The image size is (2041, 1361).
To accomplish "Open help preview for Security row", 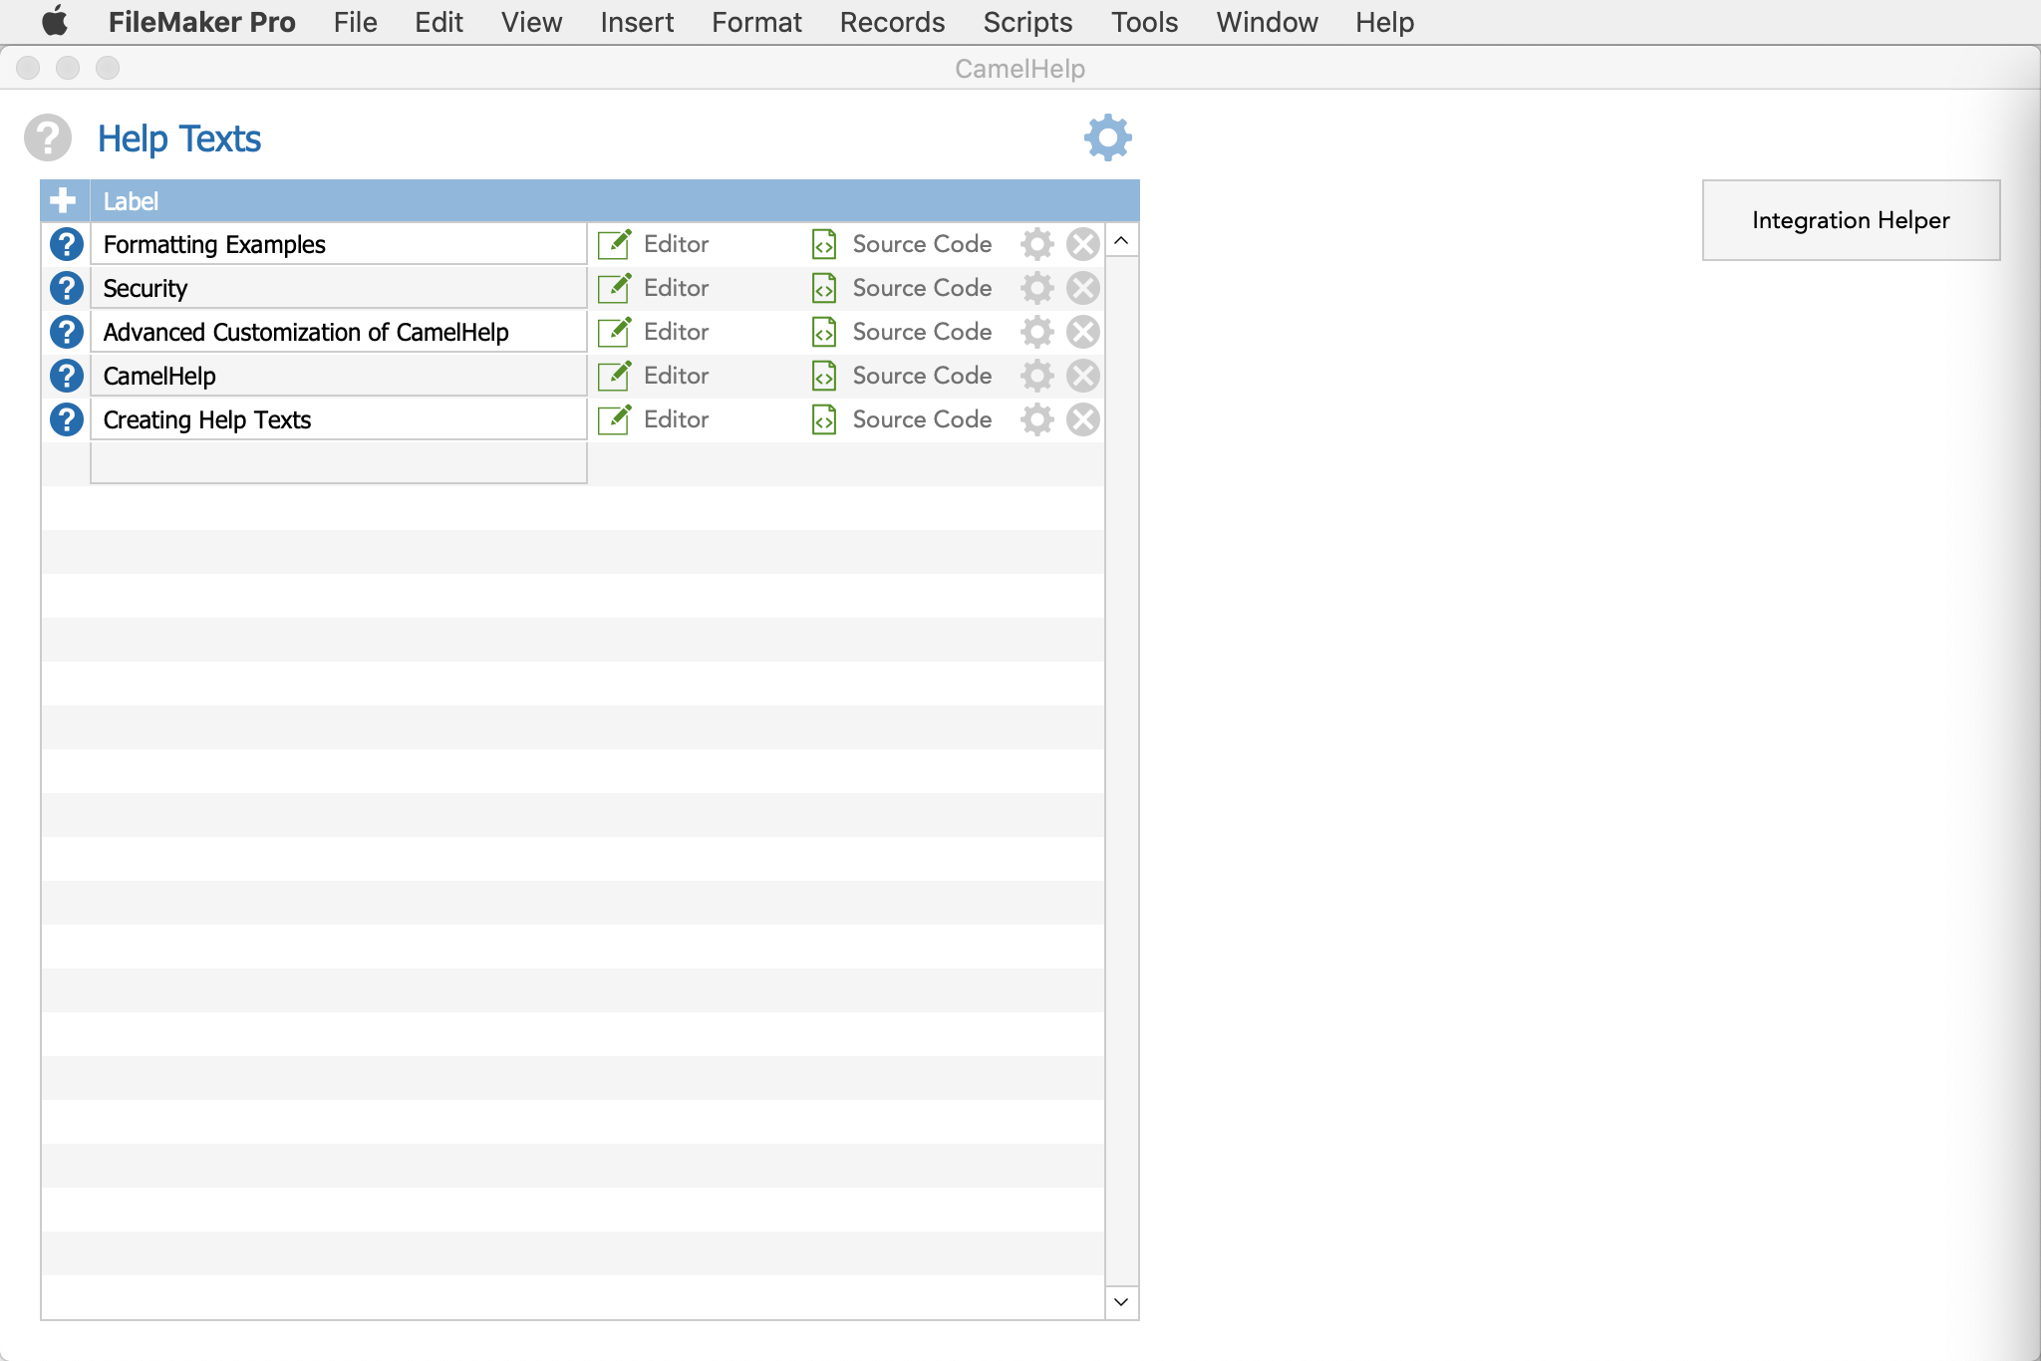I will click(x=67, y=288).
